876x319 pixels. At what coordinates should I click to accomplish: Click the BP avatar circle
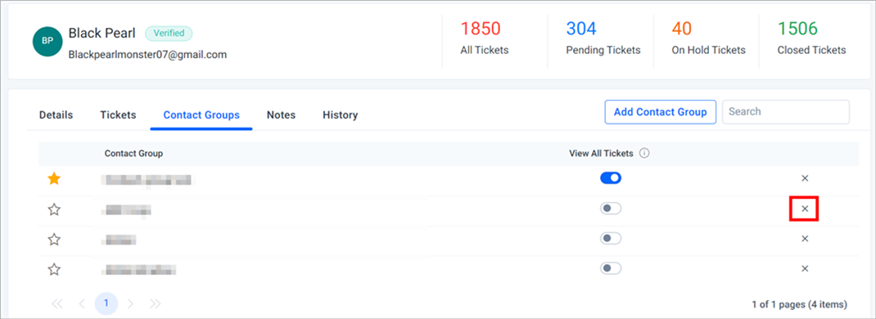pos(47,41)
